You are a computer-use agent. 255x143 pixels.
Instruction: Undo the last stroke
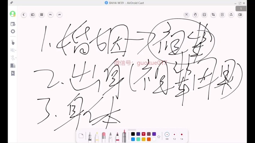click(51, 15)
